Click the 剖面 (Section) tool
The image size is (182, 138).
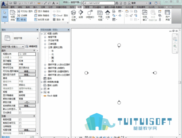pos(81,14)
